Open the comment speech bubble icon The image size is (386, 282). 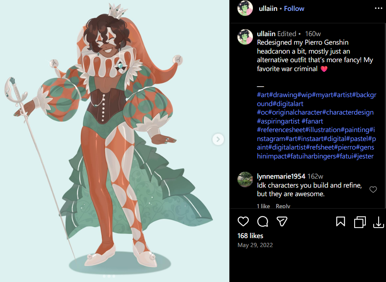262,221
